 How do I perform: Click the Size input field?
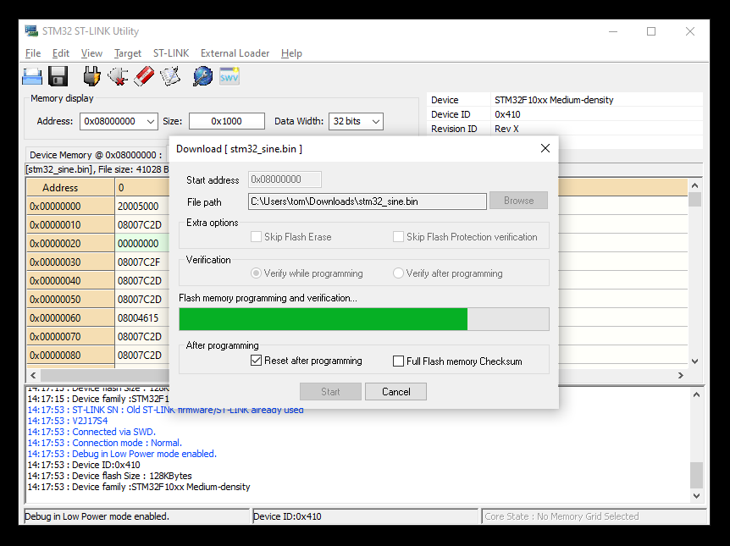(x=227, y=122)
